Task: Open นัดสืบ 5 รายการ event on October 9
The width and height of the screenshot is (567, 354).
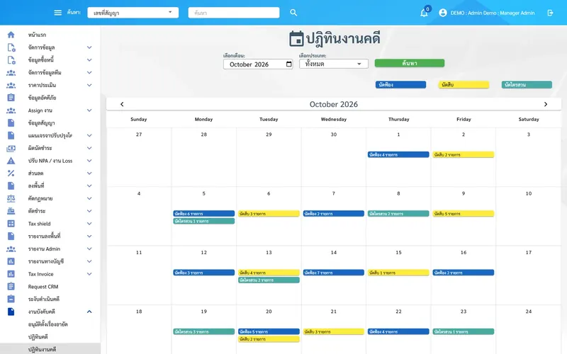Action: tap(464, 214)
